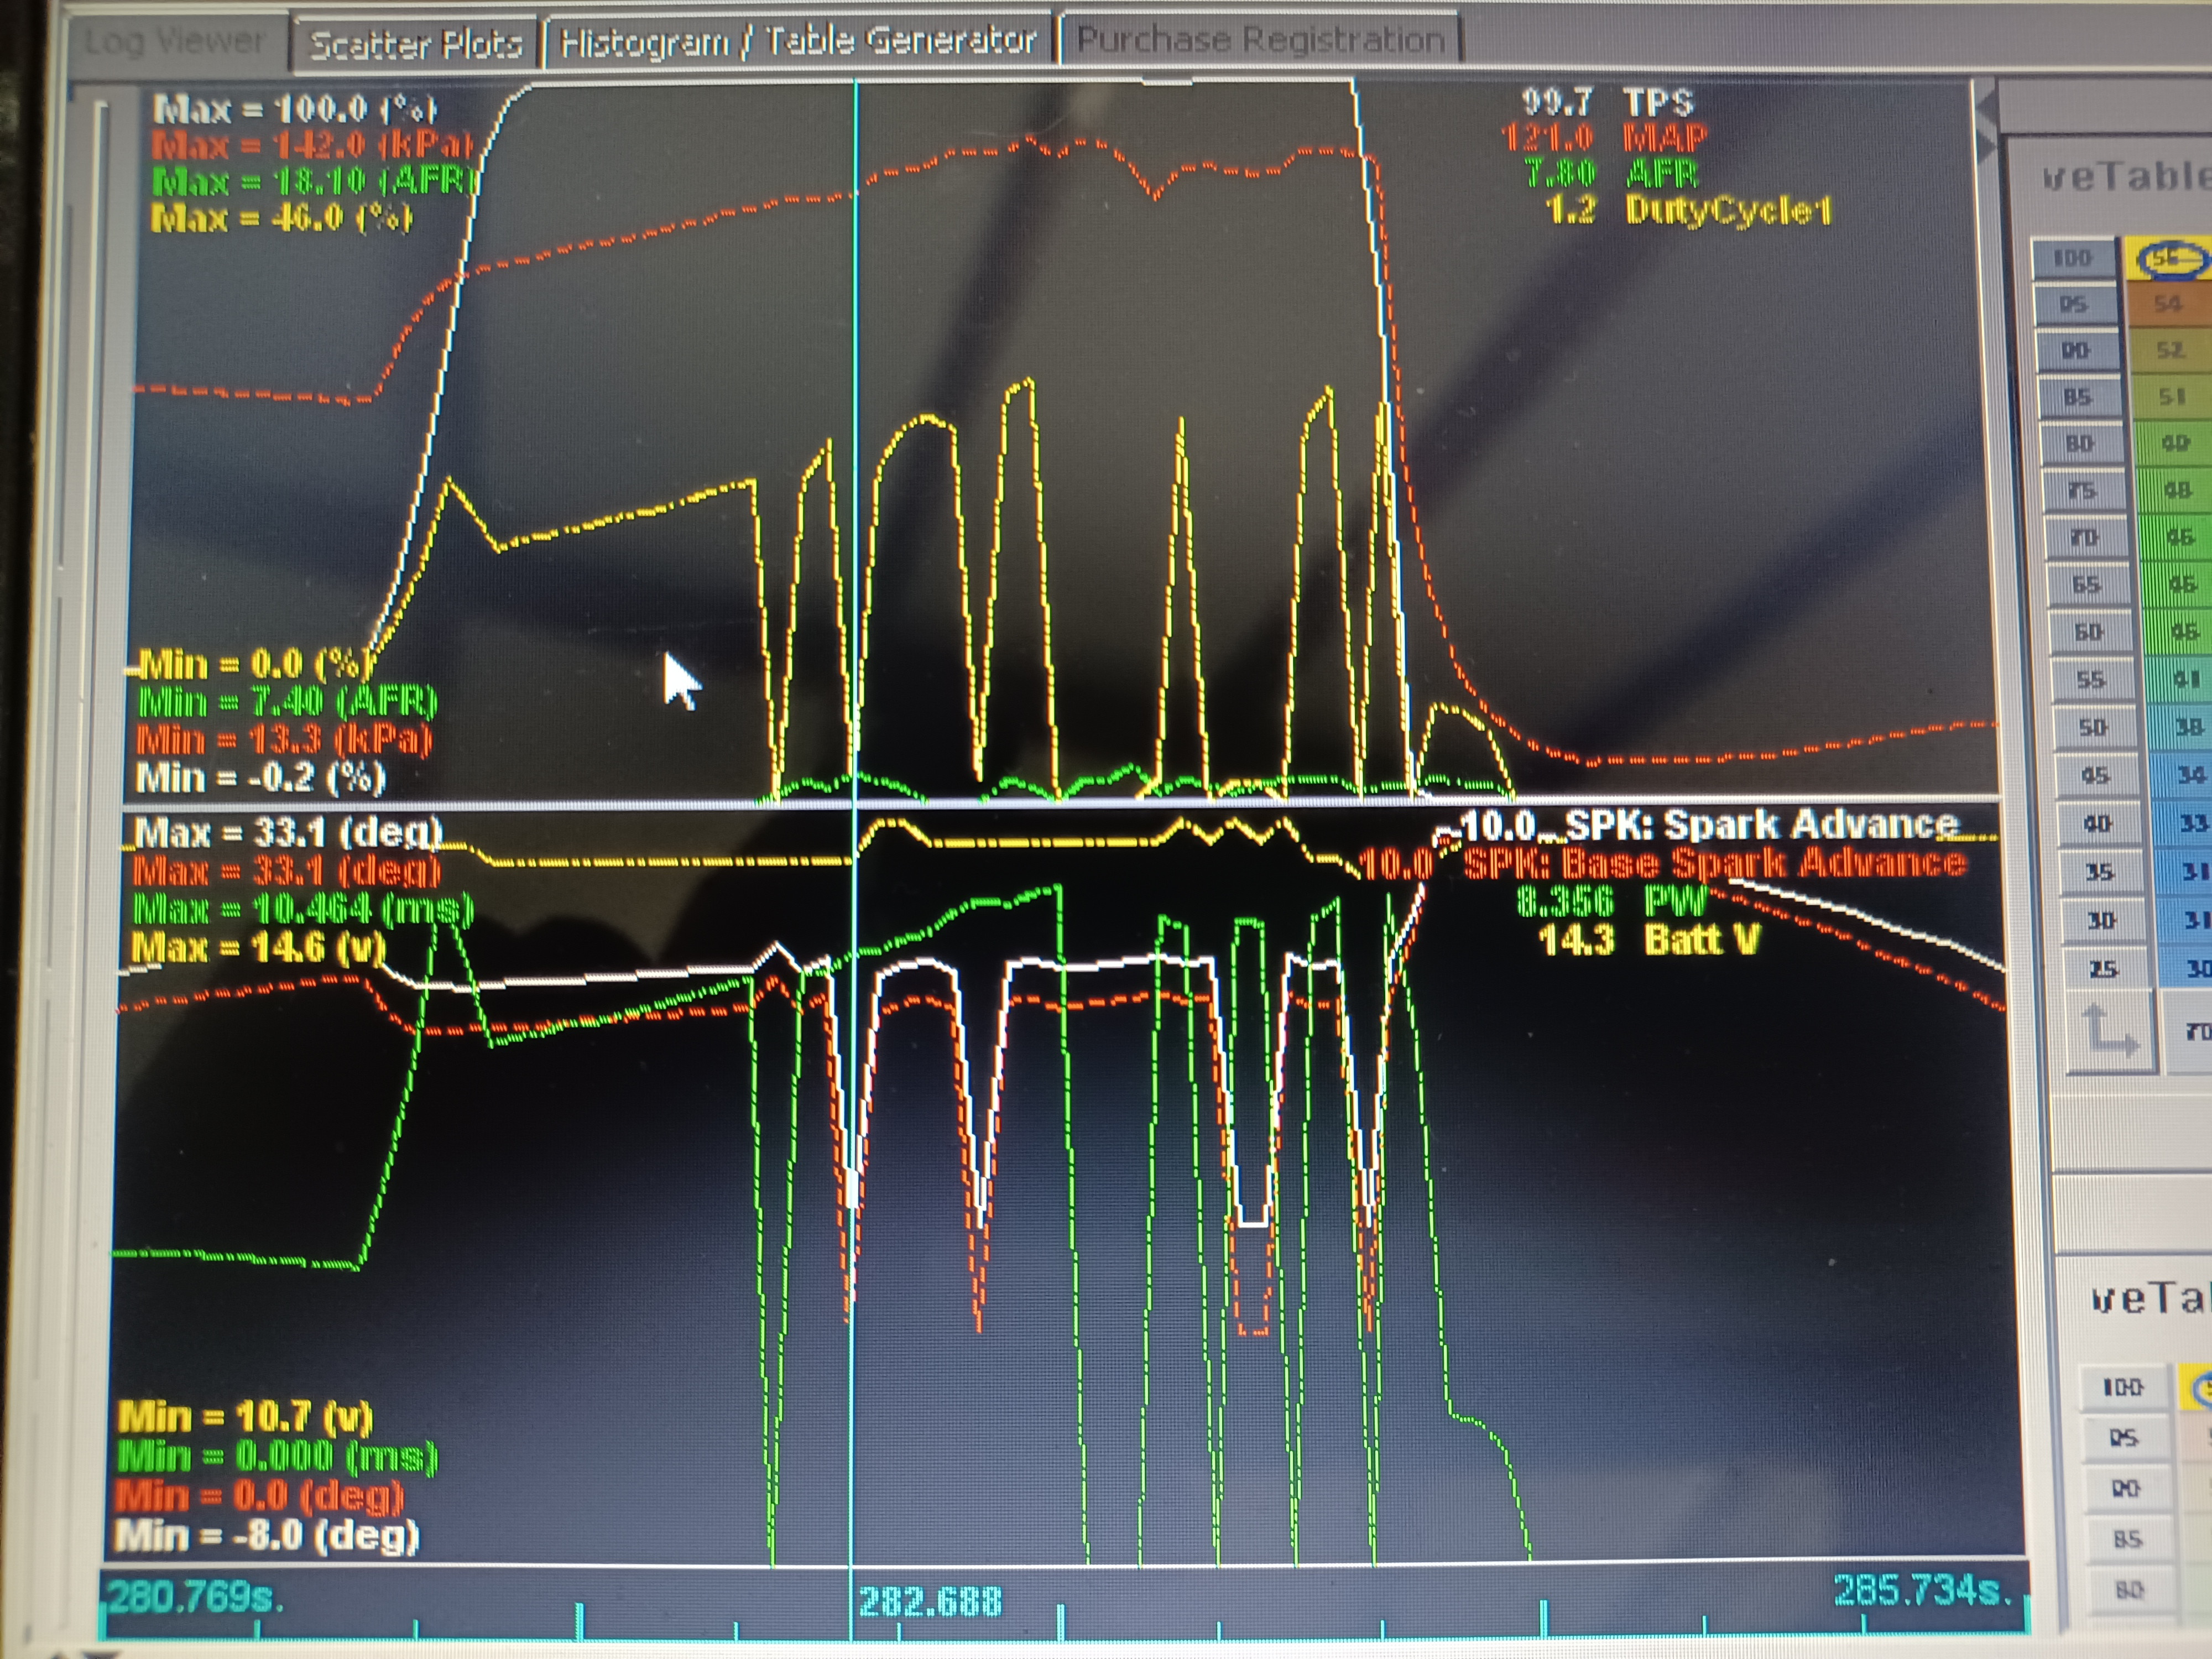Image resolution: width=2212 pixels, height=1659 pixels.
Task: Click the TPS field label in top graph
Action: pos(1658,102)
